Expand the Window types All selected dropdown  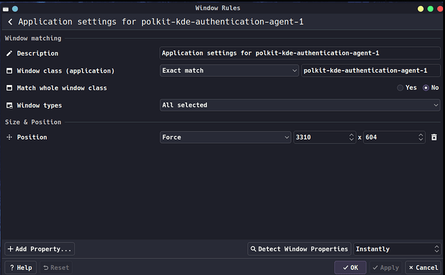300,105
